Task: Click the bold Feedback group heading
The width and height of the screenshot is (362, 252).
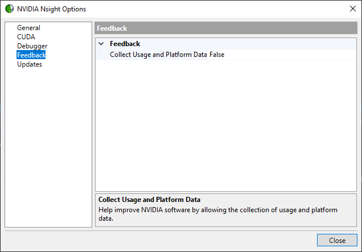Action: coord(125,44)
